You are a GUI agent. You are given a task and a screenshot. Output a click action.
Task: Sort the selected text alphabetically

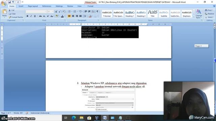click(x=93, y=11)
